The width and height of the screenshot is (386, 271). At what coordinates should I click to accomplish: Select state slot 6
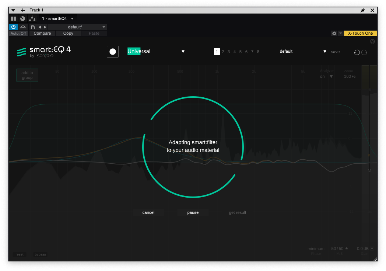pos(246,52)
